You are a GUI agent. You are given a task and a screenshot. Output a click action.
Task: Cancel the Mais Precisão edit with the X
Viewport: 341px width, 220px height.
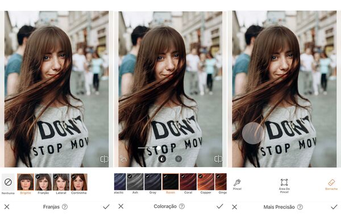[x=234, y=207]
